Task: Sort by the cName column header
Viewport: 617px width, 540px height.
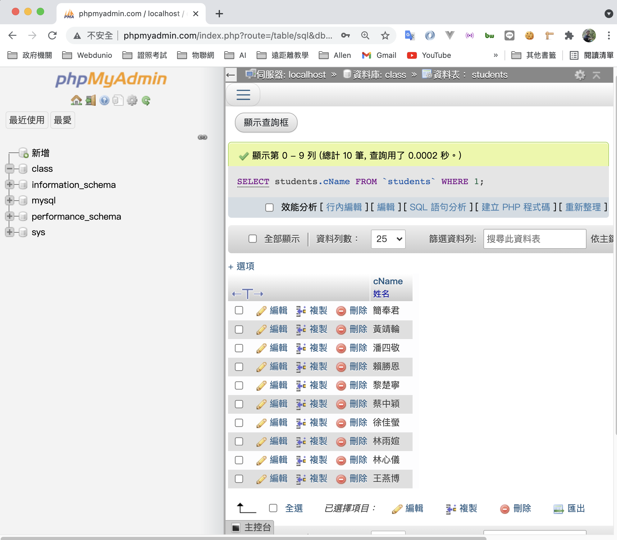Action: [388, 281]
